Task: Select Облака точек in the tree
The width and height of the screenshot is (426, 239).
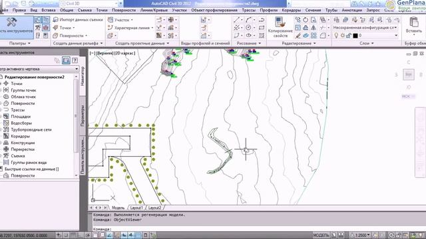Action: [x=23, y=97]
